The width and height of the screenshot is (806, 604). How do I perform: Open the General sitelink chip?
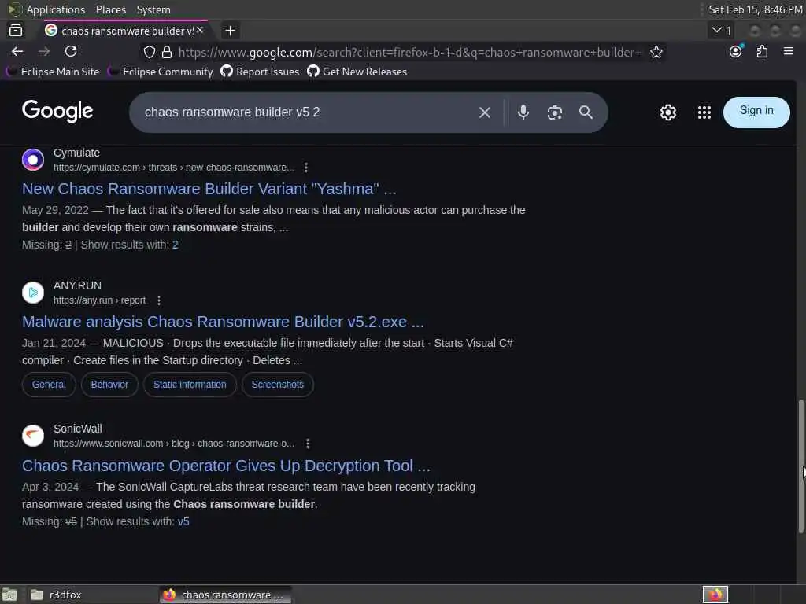pos(49,385)
